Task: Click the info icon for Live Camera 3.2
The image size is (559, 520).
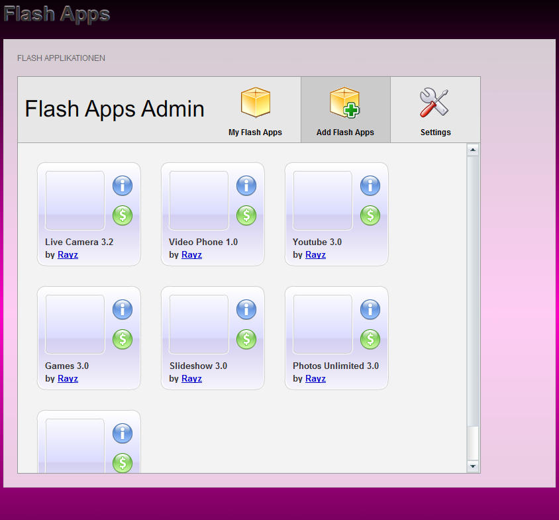Action: click(123, 185)
